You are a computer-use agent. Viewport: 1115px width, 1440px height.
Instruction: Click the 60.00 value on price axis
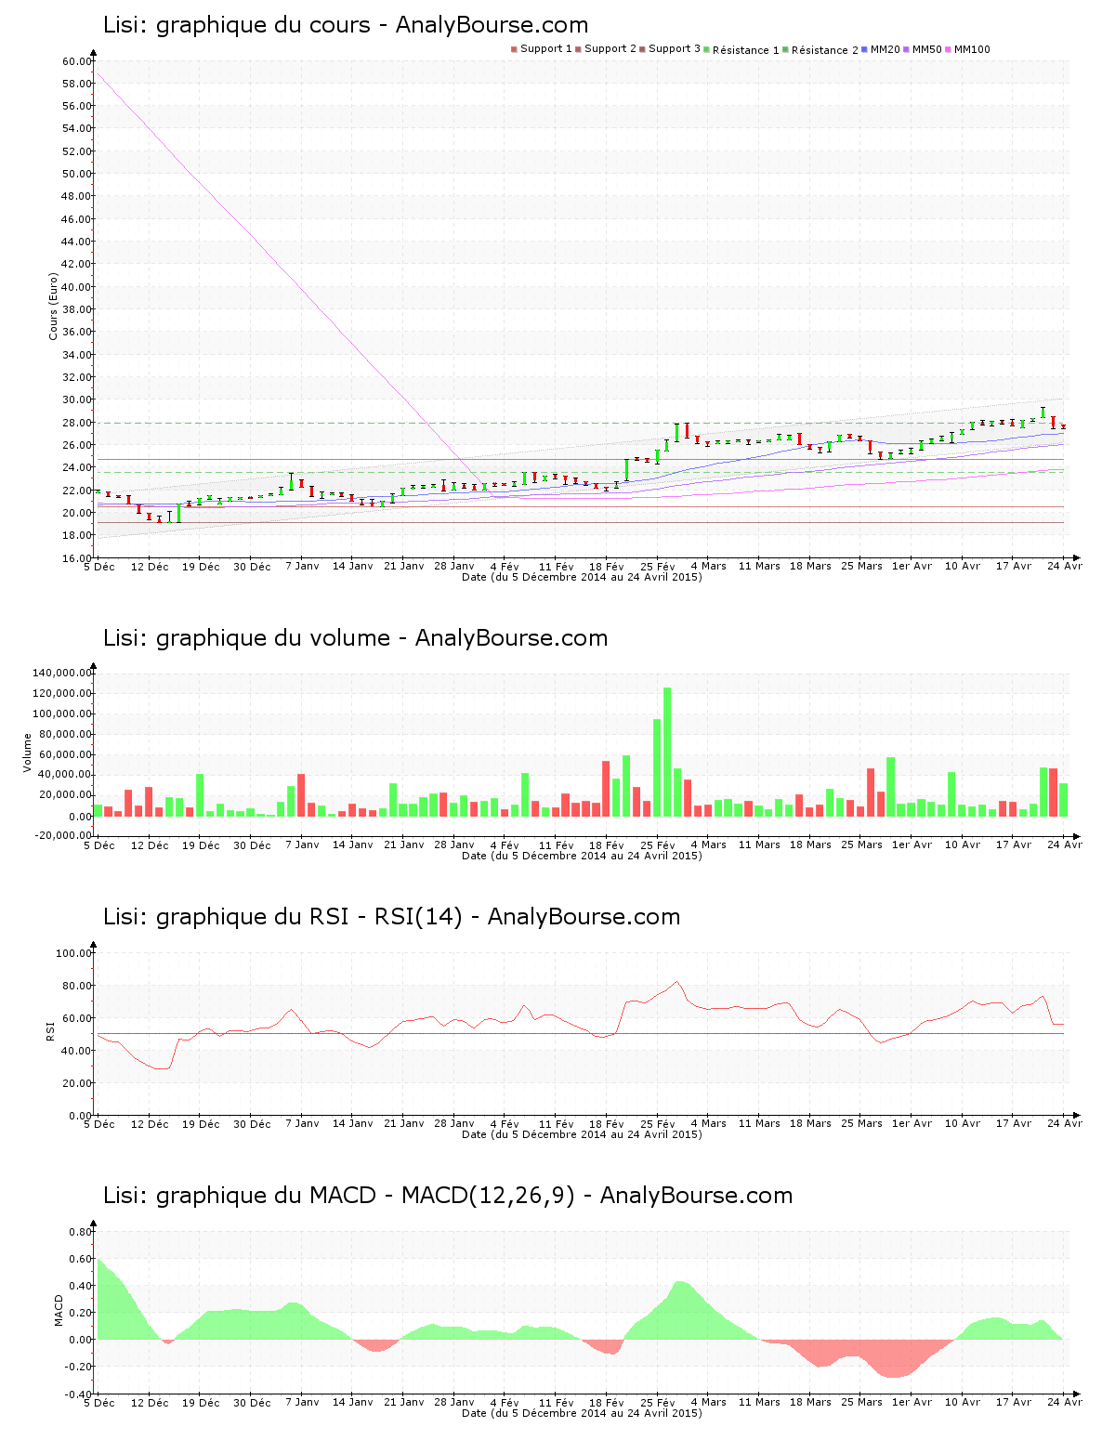(x=77, y=61)
